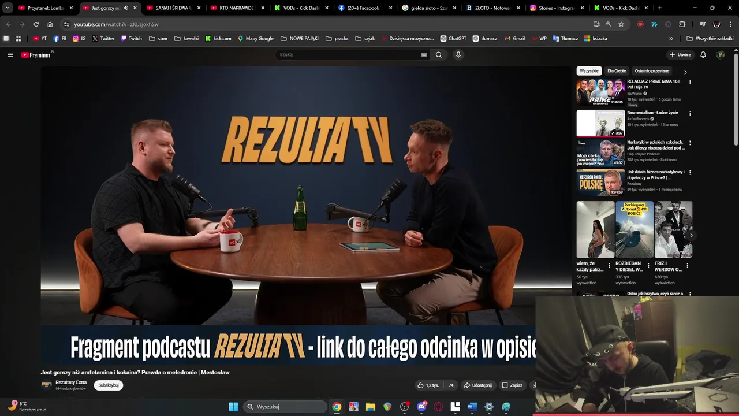Image resolution: width=739 pixels, height=416 pixels.
Task: Open the Gmail bookmark
Action: point(514,39)
